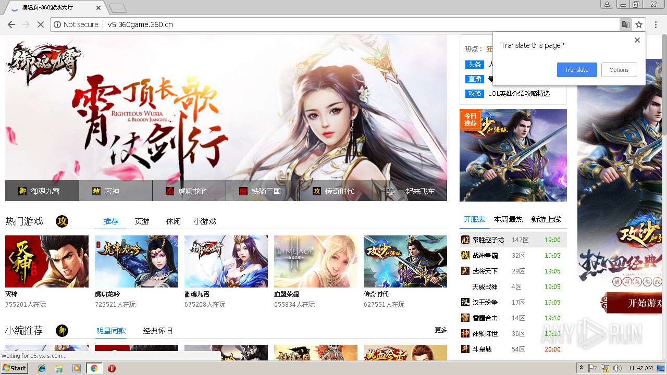Click the translate icon in address bar
The width and height of the screenshot is (667, 375).
(625, 24)
